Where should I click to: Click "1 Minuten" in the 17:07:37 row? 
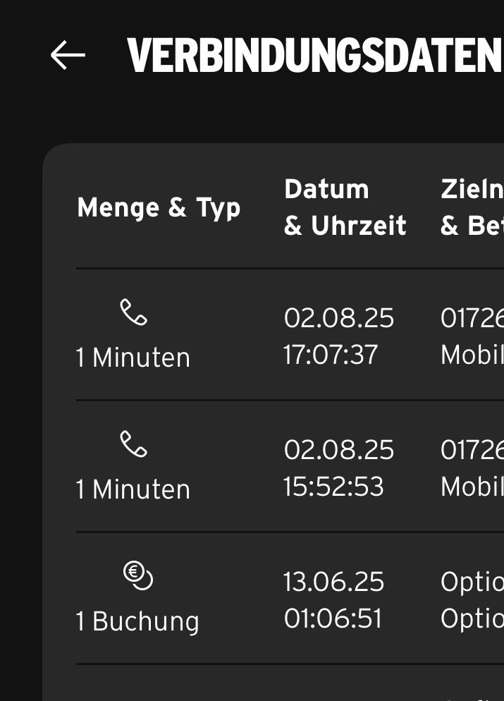(133, 358)
